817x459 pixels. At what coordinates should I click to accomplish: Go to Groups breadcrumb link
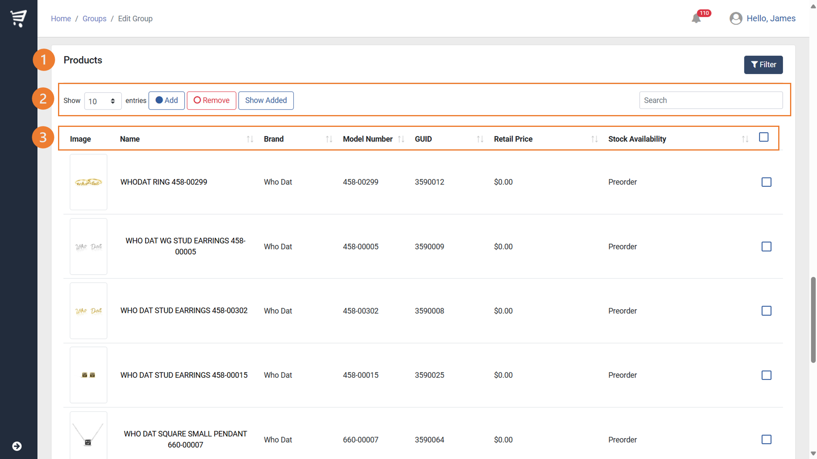pyautogui.click(x=94, y=19)
